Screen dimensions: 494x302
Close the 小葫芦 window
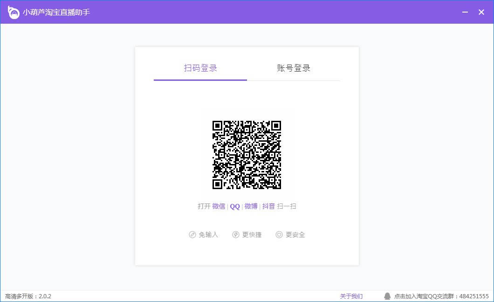tap(481, 12)
